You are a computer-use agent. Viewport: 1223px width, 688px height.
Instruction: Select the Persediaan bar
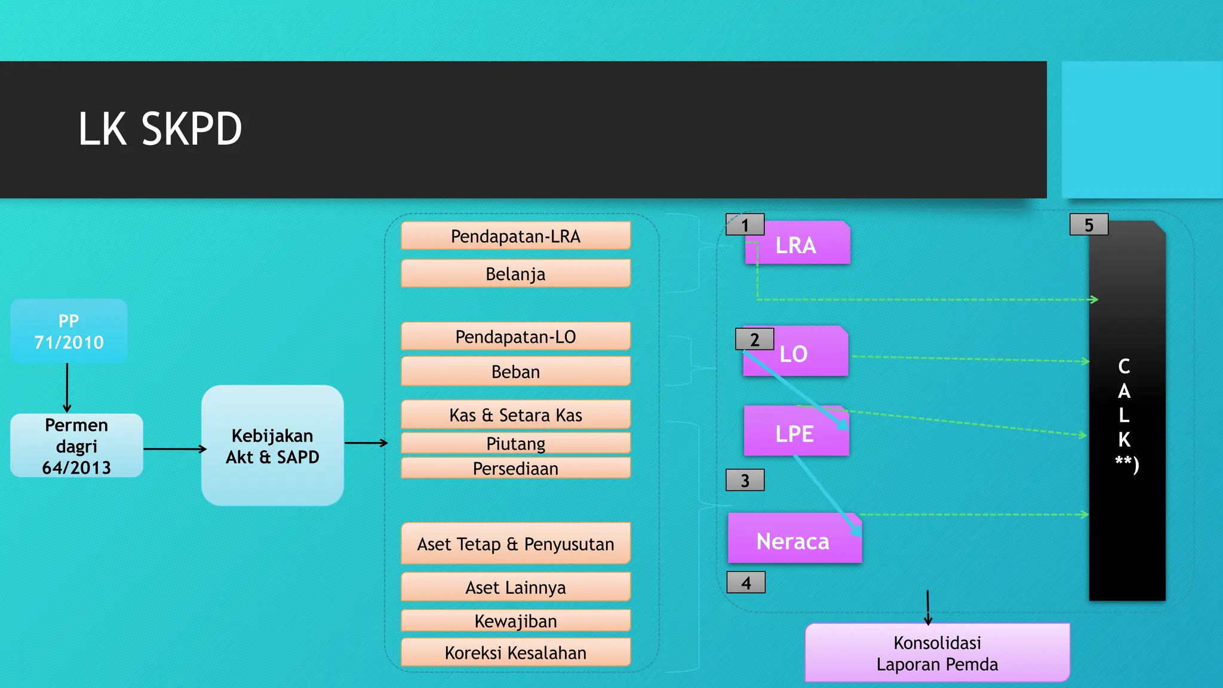[515, 468]
